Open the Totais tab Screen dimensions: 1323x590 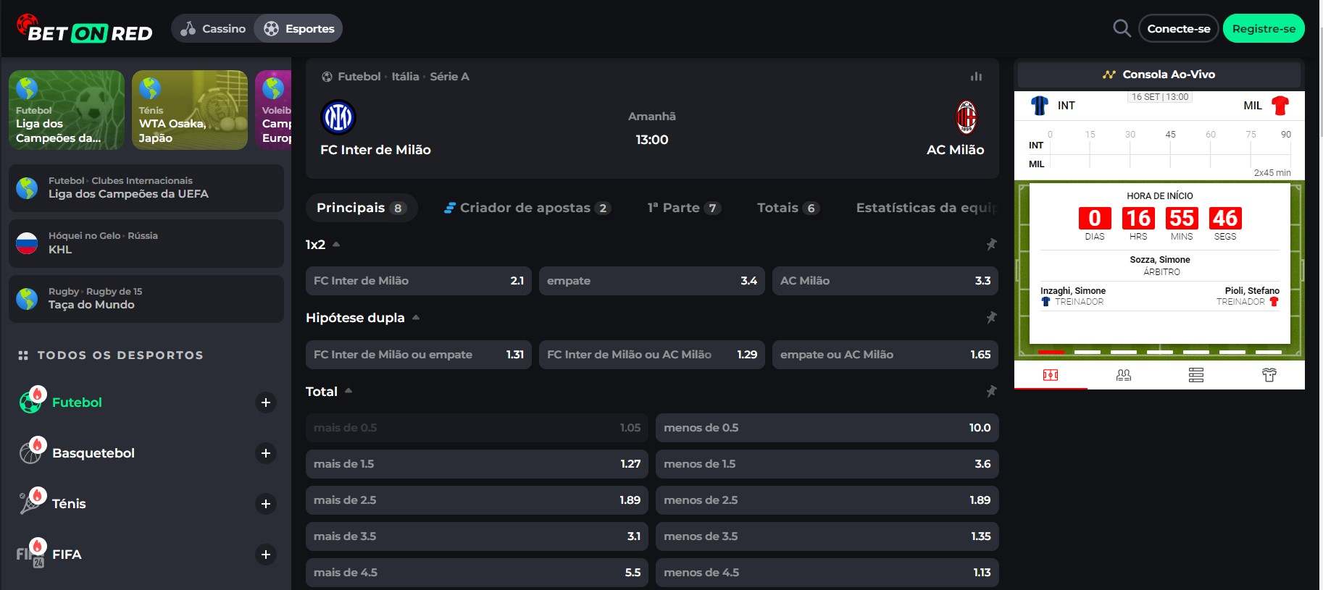pos(788,208)
